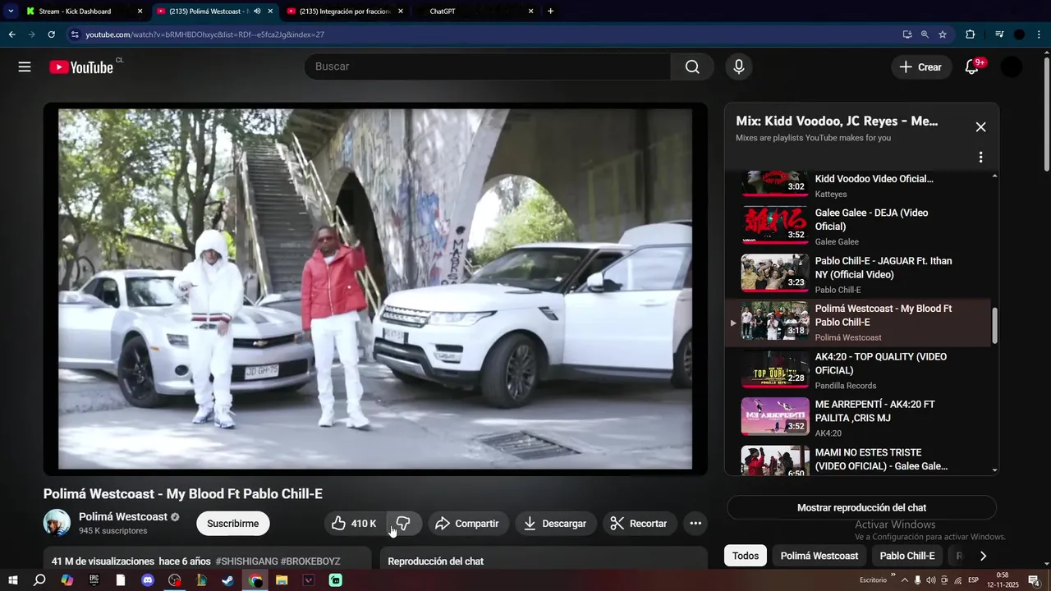The image size is (1051, 591).
Task: Bookmark this page with star icon
Action: 943,34
